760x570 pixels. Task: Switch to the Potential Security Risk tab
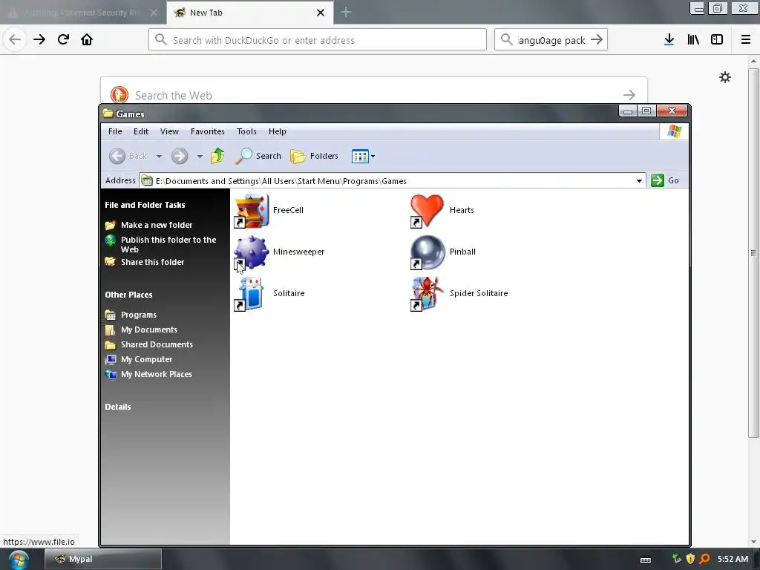coord(82,13)
